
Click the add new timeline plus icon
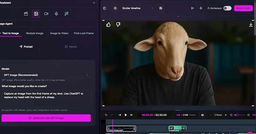pos(115,8)
